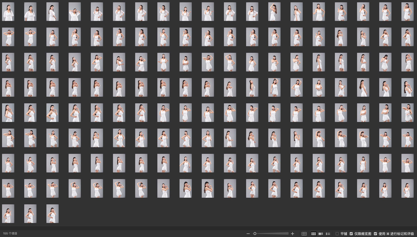This screenshot has width=417, height=237.
Task: Select the first thumbnail in the eighth row
Action: (8, 189)
